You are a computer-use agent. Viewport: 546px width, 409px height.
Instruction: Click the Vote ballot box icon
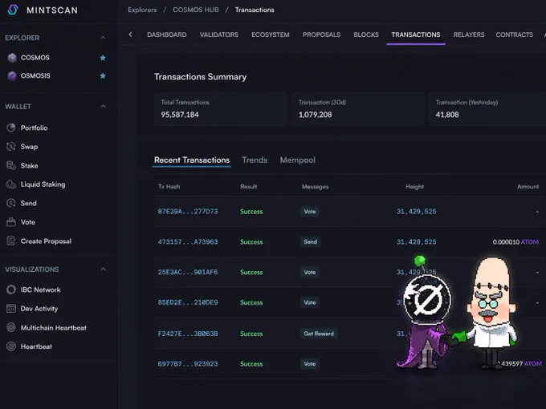point(11,222)
